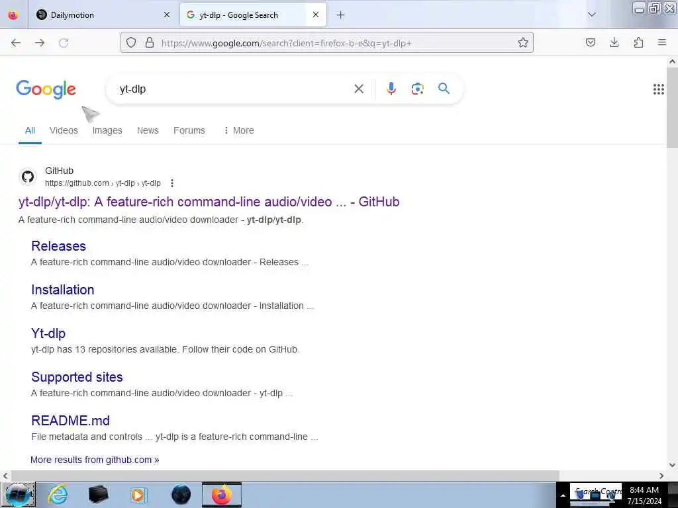
Task: Open the Firefox View button
Action: 13,15
